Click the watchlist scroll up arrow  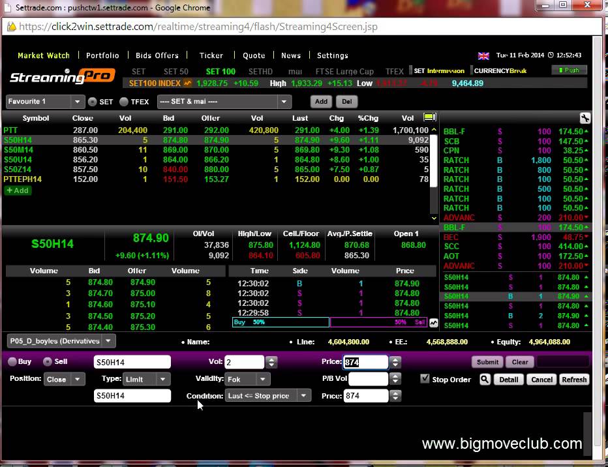coord(434,129)
